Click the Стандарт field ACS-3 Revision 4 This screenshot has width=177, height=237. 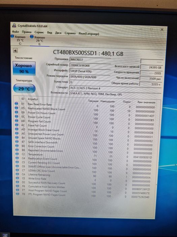pos(115,88)
